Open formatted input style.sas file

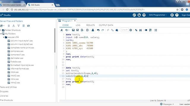coord(22,65)
